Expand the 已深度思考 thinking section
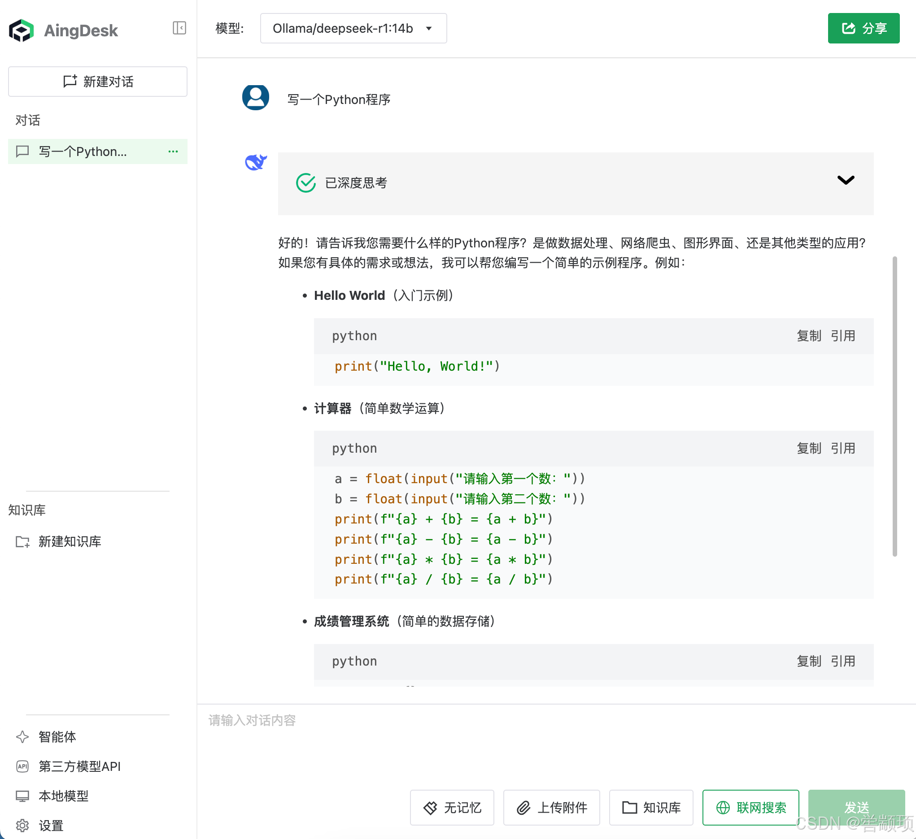 [846, 180]
